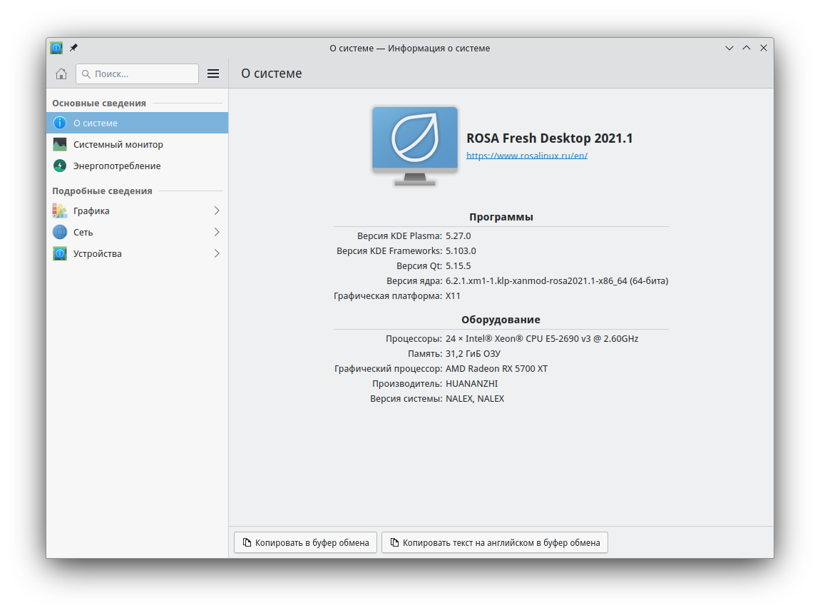The width and height of the screenshot is (820, 613).
Task: Expand the Графика category chevron
Action: click(217, 211)
